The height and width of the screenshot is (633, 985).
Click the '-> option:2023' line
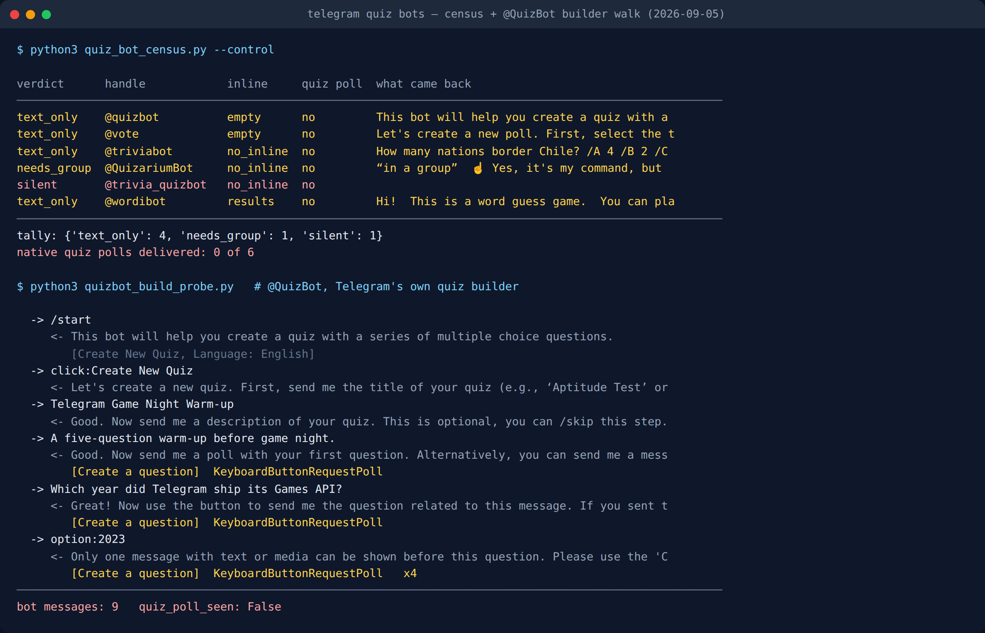[78, 539]
